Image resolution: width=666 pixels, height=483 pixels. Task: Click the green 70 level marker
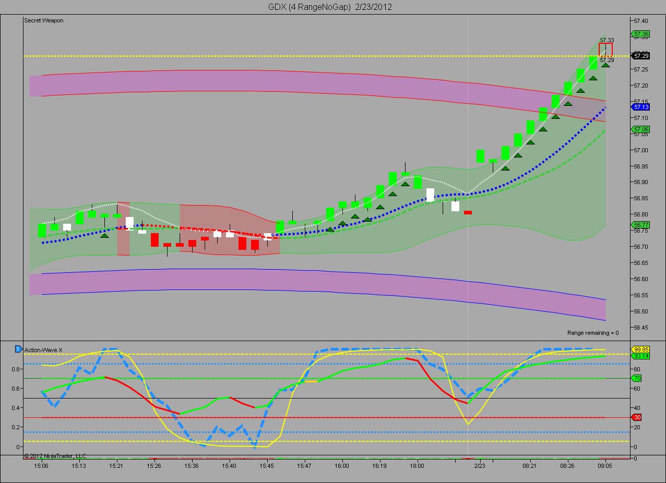pos(637,378)
